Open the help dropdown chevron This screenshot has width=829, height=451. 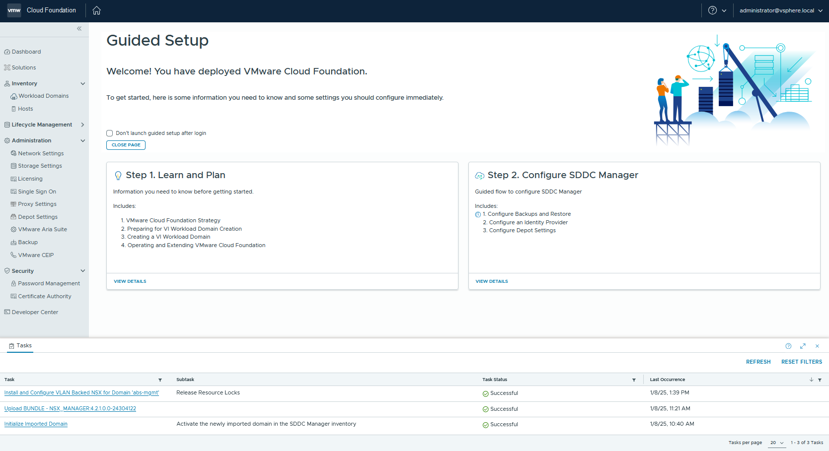coord(724,10)
